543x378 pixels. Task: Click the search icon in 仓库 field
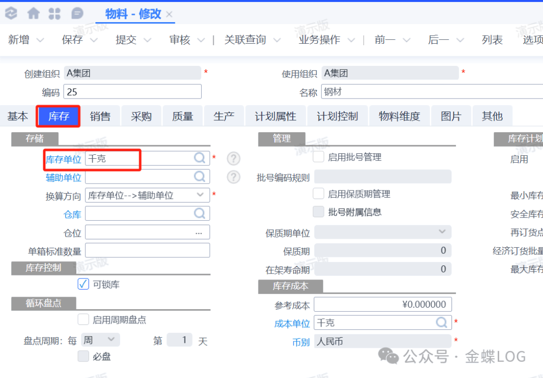[200, 214]
